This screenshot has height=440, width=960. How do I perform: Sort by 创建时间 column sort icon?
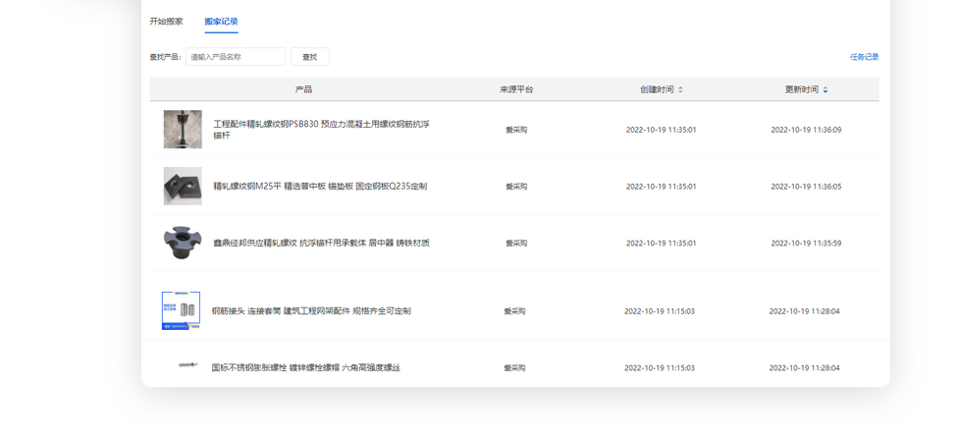(x=680, y=89)
